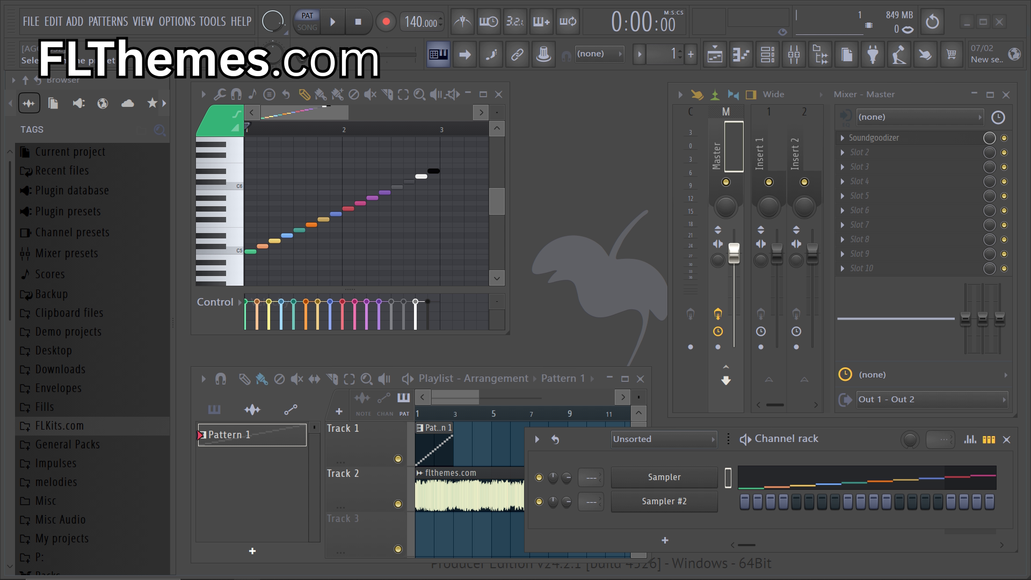Click the magnet snap icon in piano roll

pos(236,95)
